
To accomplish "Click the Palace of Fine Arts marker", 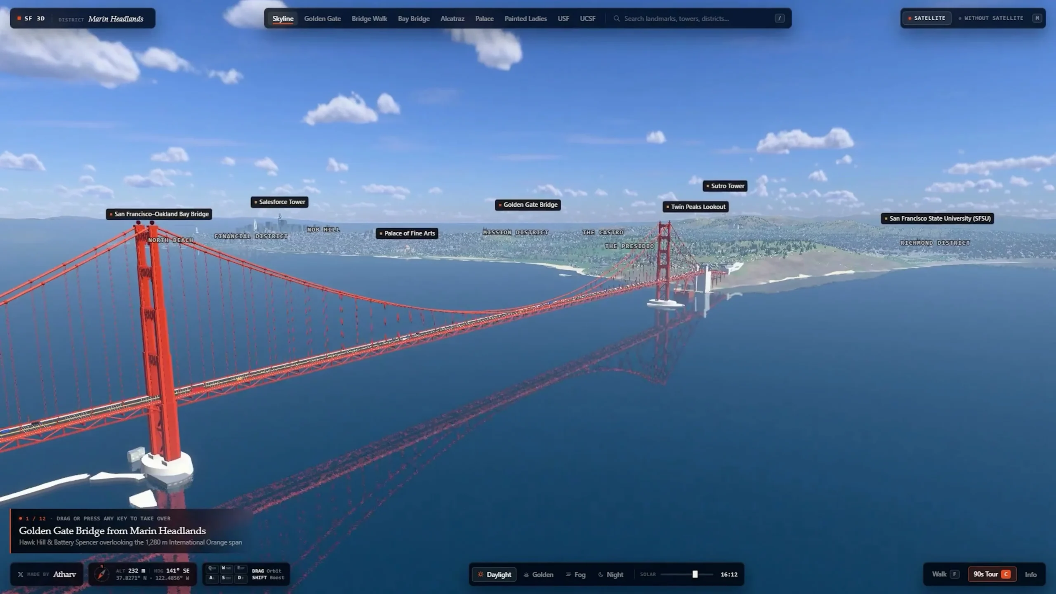I will pos(407,233).
